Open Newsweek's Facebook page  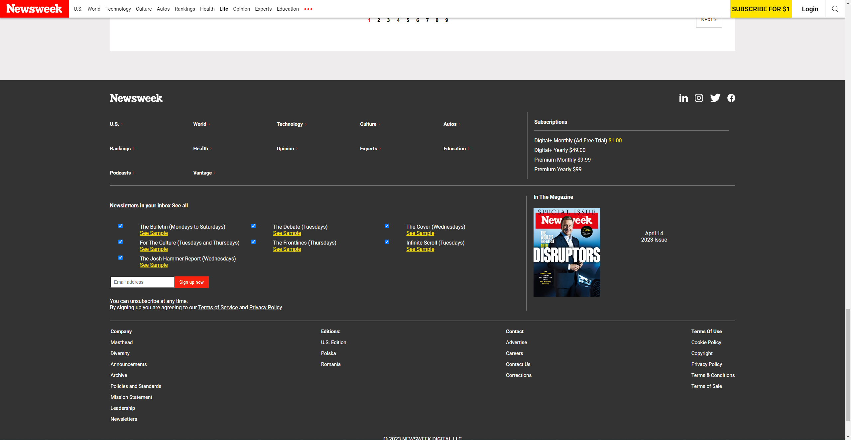pyautogui.click(x=731, y=98)
